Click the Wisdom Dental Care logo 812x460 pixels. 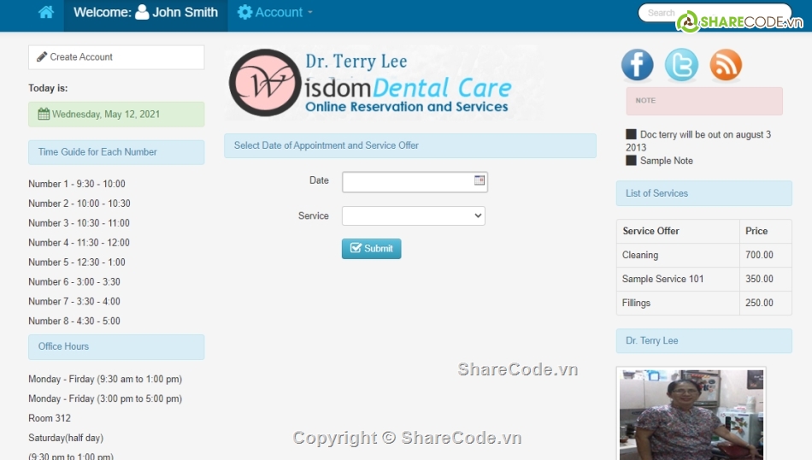pos(369,83)
